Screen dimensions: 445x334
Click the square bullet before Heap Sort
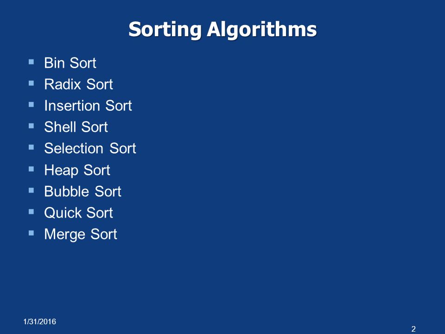[x=31, y=169]
